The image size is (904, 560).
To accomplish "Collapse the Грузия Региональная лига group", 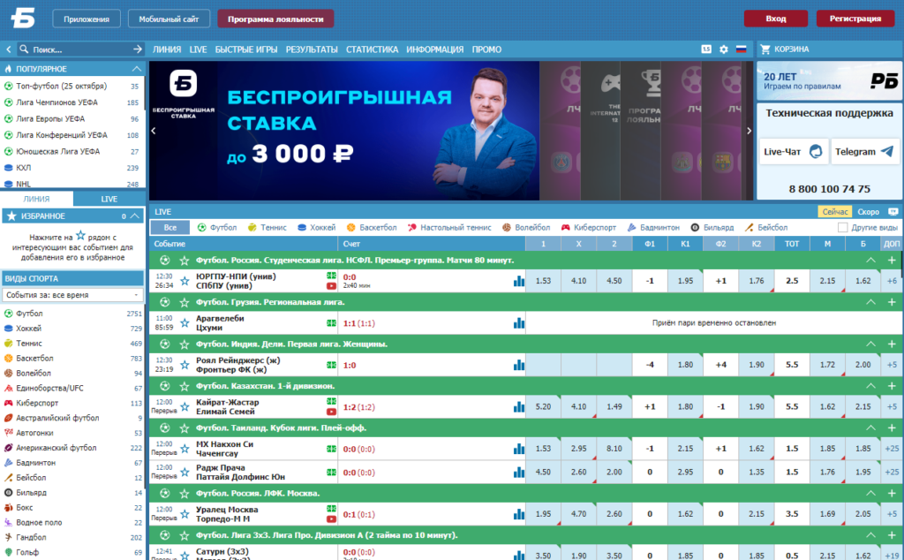I will coord(870,302).
